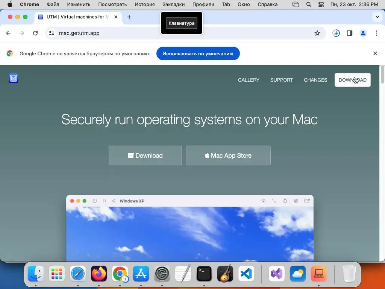Click the browser forward arrow

click(x=22, y=33)
